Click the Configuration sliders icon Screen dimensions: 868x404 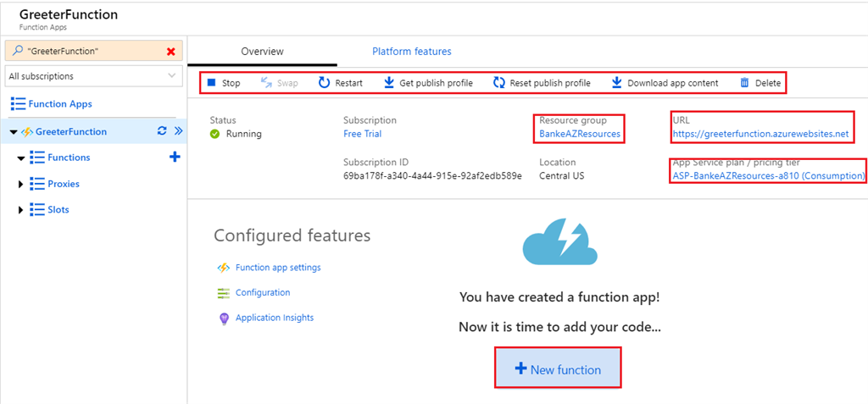pyautogui.click(x=223, y=293)
